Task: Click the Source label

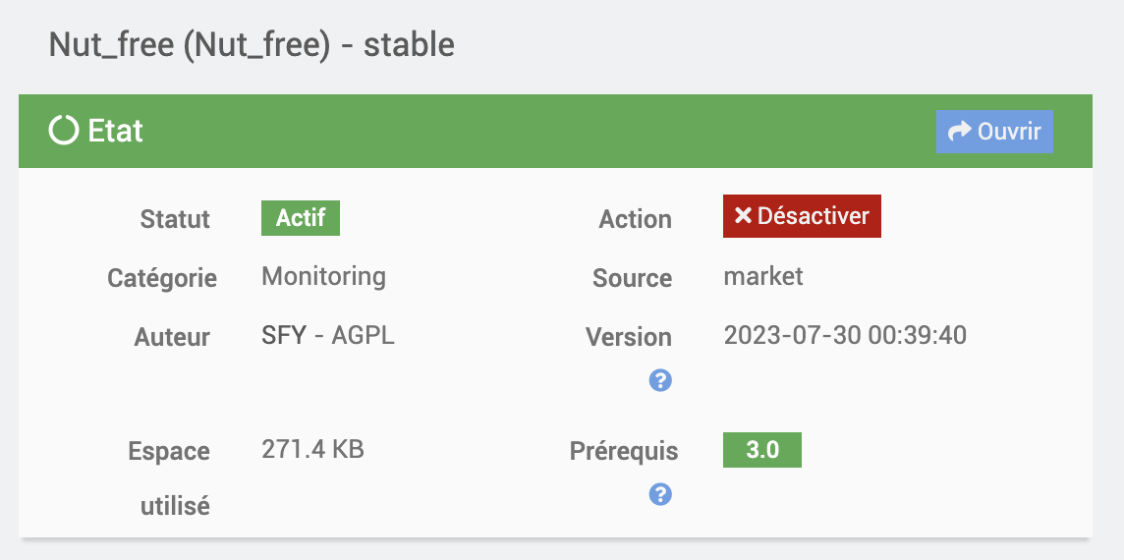Action: tap(633, 278)
